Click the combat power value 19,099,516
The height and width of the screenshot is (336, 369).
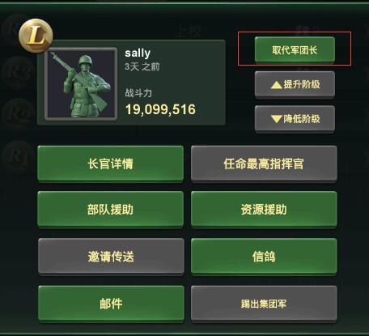click(x=160, y=109)
